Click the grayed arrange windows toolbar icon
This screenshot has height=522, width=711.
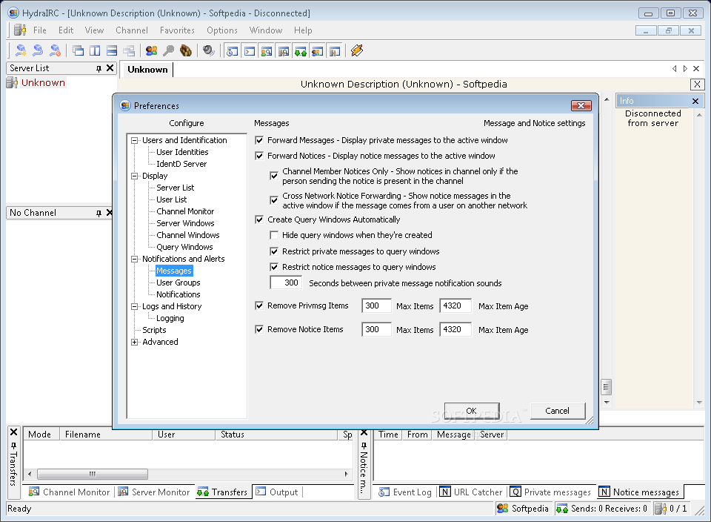tap(129, 50)
